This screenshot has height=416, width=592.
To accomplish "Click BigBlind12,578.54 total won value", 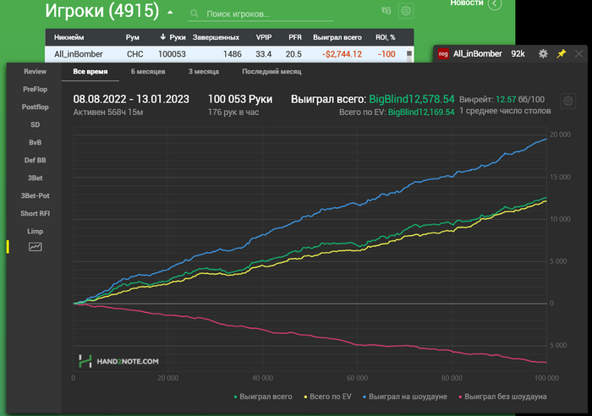I will (412, 99).
